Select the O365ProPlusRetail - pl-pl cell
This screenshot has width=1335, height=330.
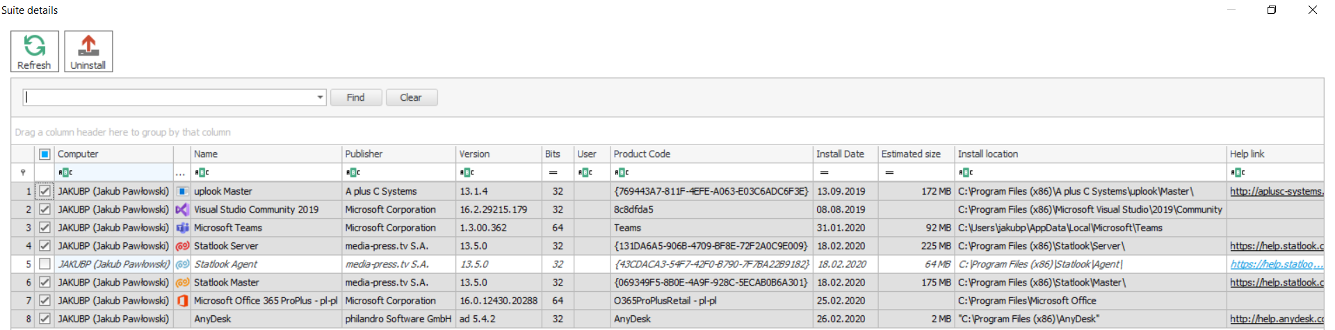tap(712, 300)
